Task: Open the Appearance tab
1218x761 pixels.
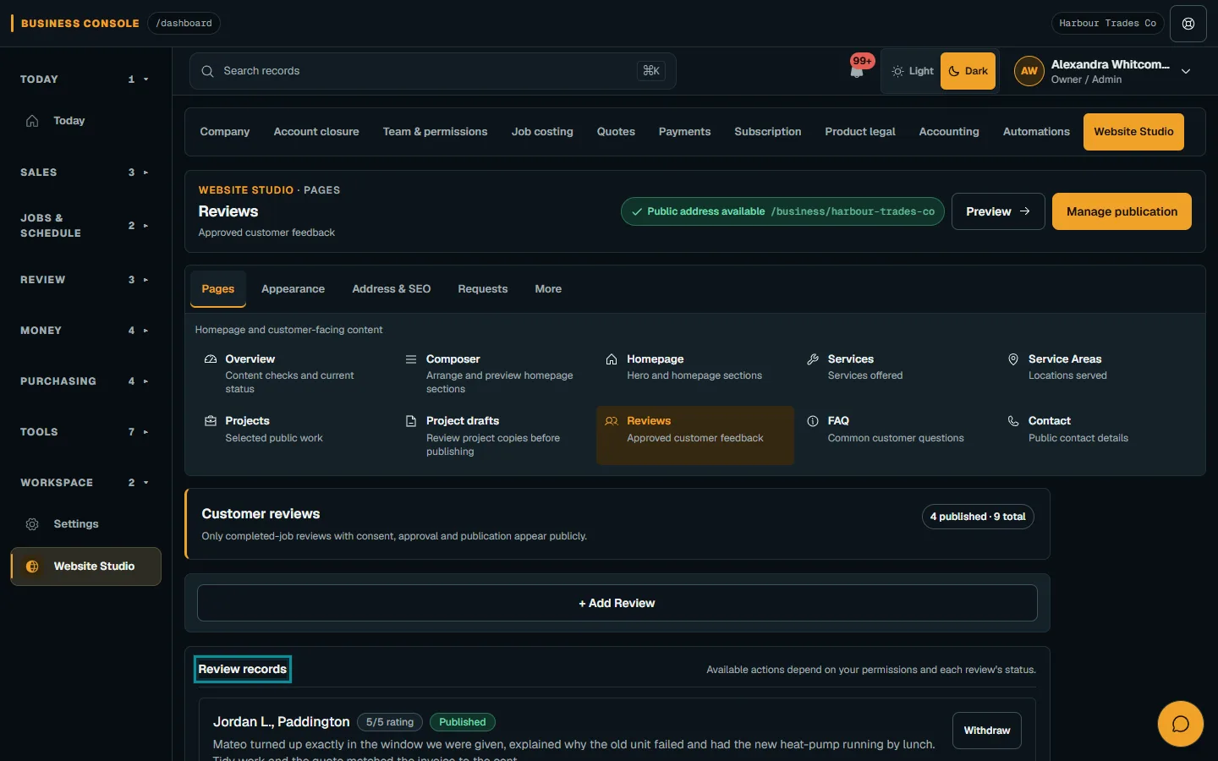Action: (x=293, y=289)
